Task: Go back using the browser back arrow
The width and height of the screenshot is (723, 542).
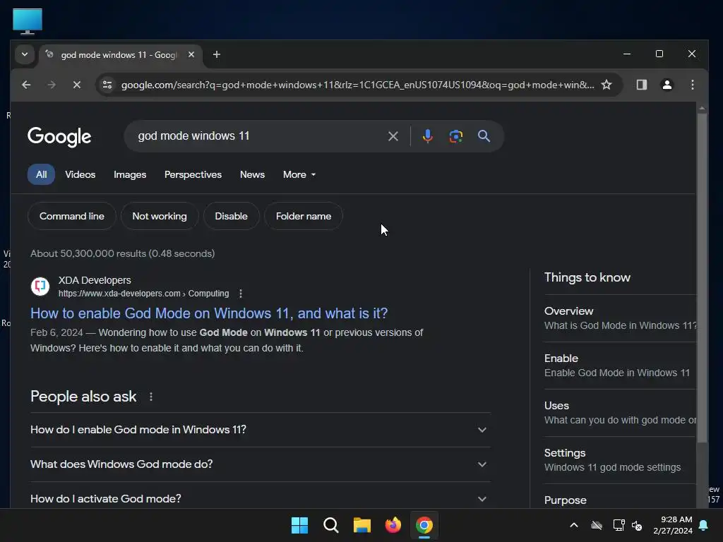Action: tap(26, 85)
